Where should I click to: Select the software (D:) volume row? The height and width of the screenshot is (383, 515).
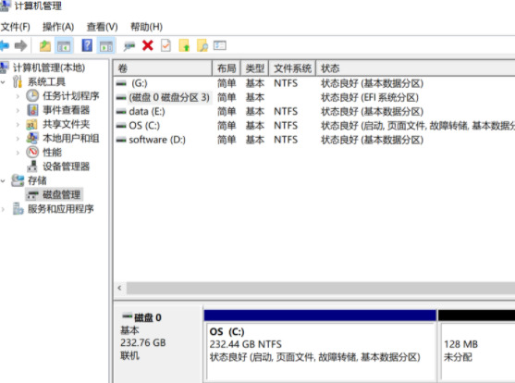coord(314,140)
